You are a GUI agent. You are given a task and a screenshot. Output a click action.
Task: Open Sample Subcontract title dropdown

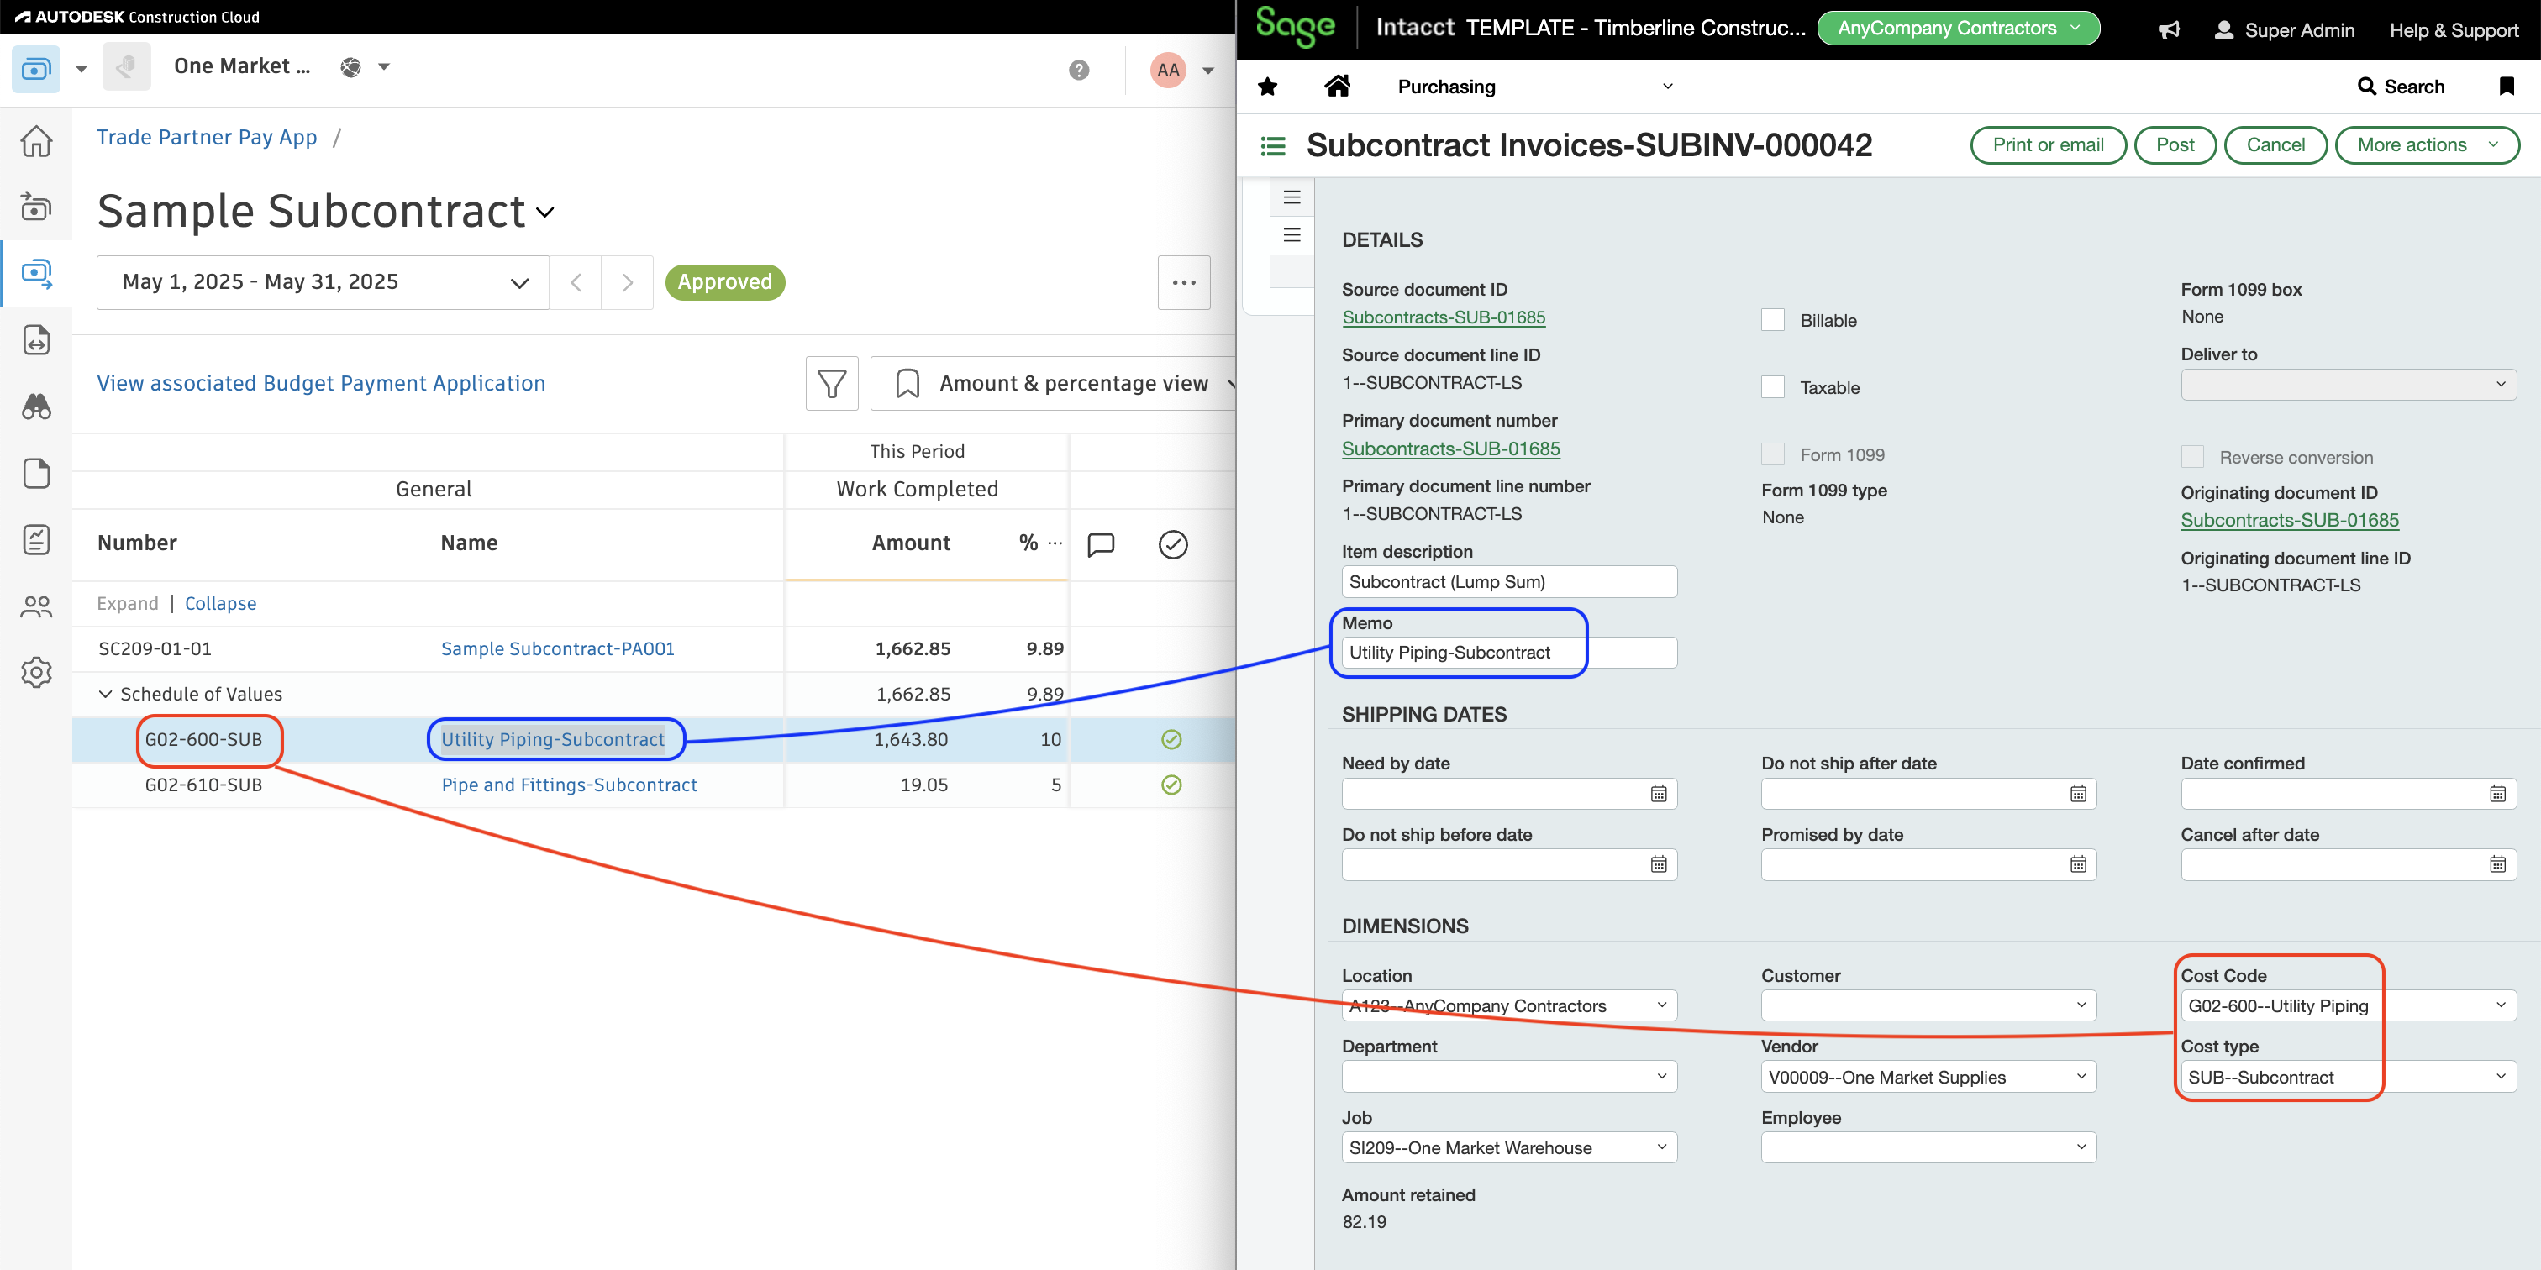click(544, 212)
